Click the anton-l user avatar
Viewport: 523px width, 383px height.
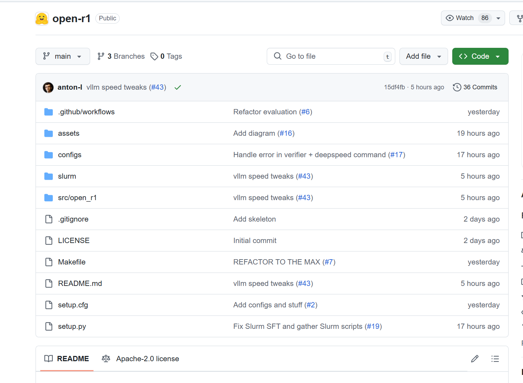[x=48, y=87]
